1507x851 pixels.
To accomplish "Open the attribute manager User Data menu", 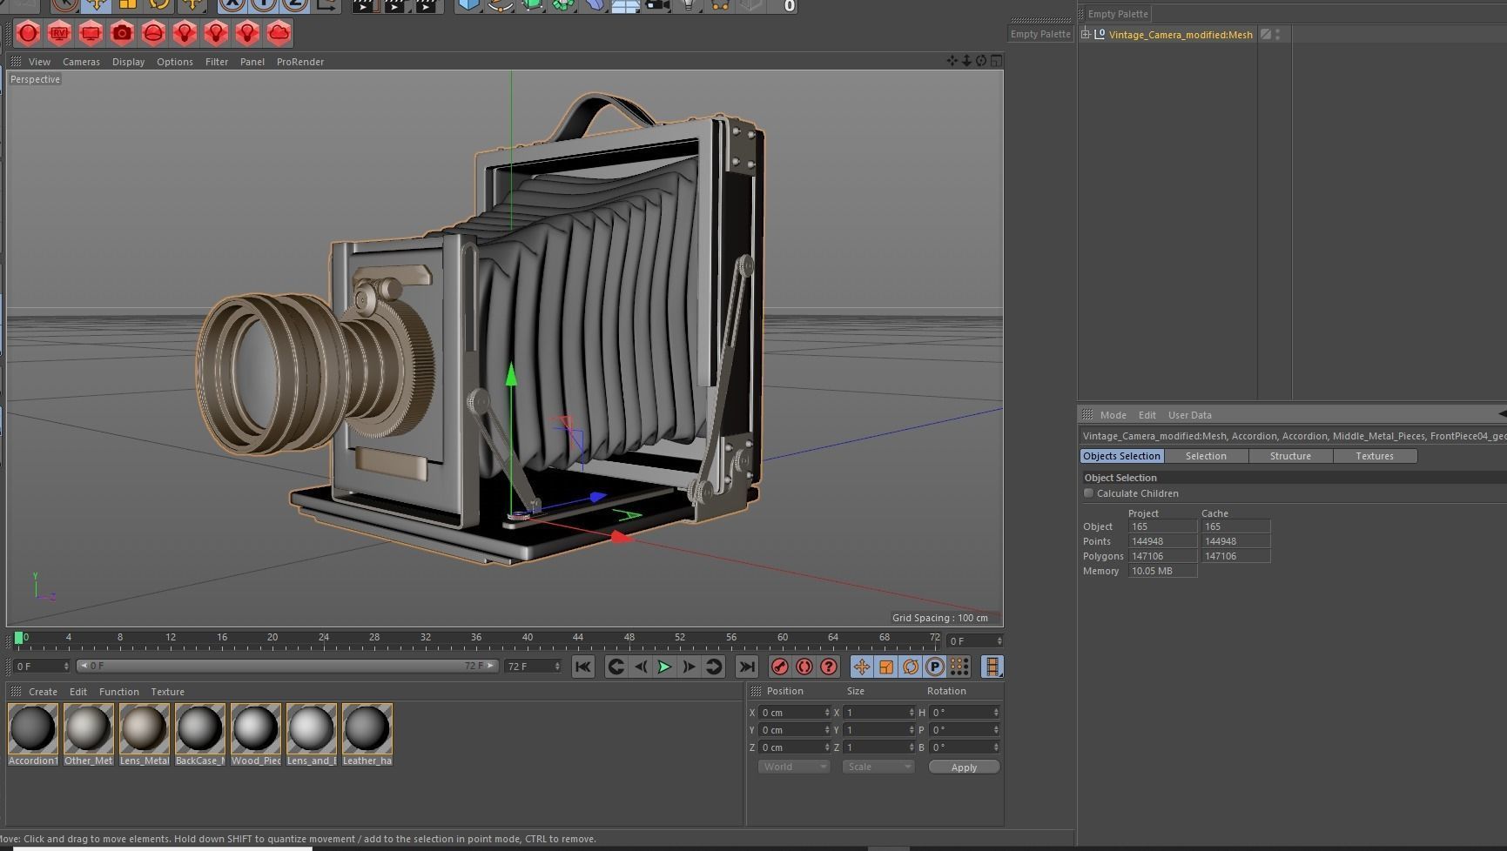I will tap(1189, 415).
